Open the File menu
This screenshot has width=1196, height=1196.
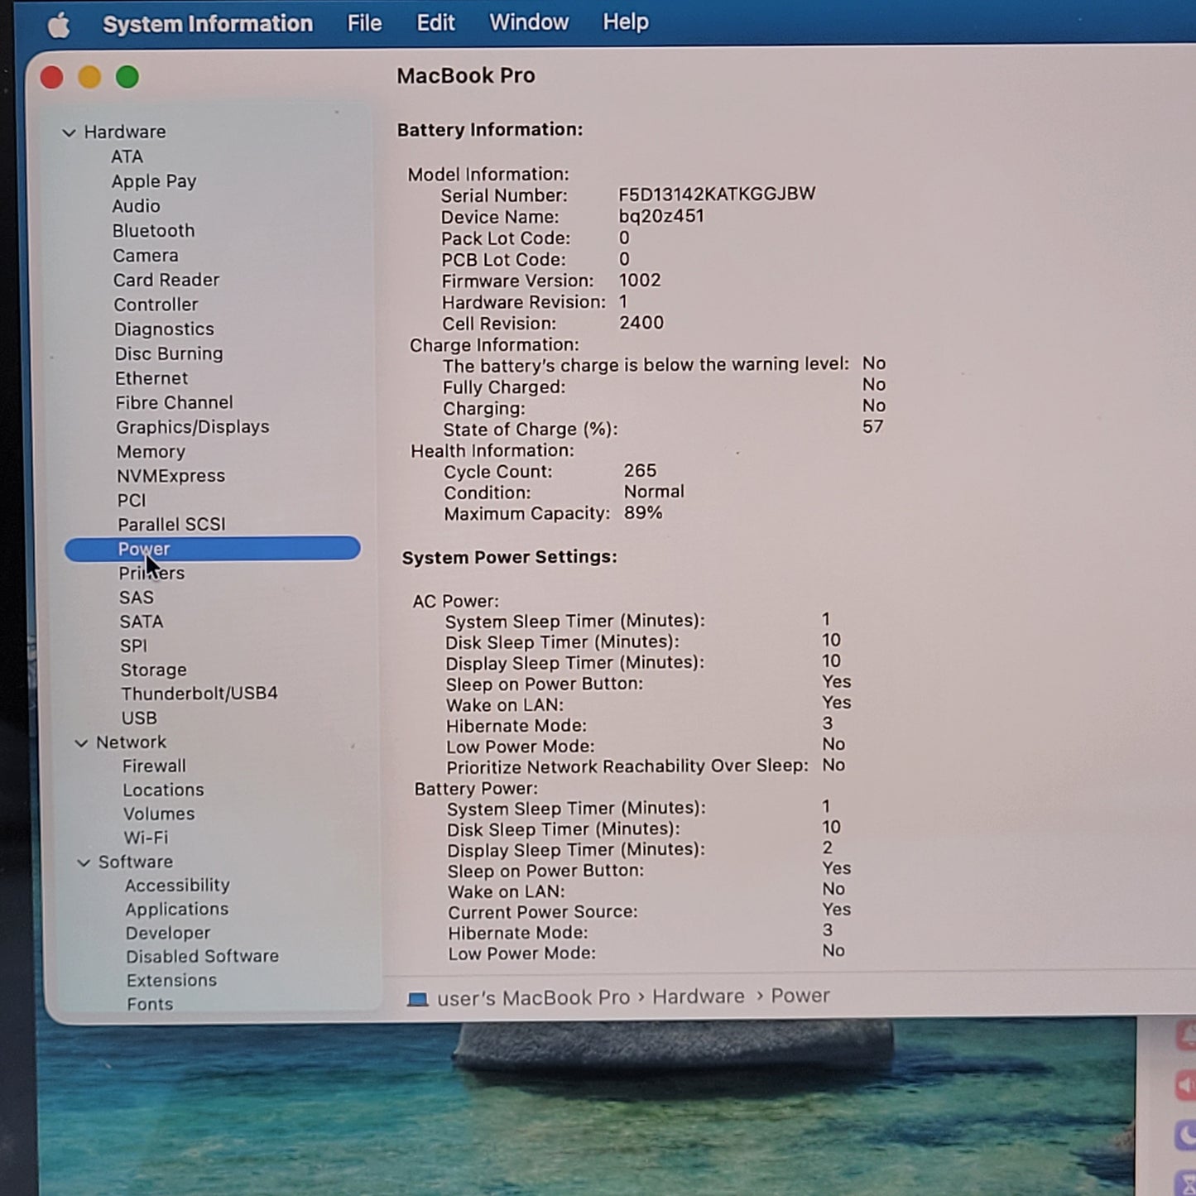[364, 23]
